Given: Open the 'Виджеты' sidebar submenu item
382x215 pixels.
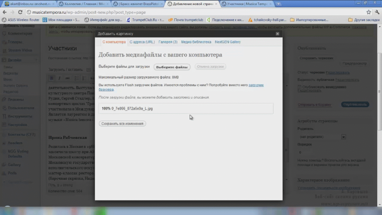Looking at the screenshot, I should pos(10,73).
